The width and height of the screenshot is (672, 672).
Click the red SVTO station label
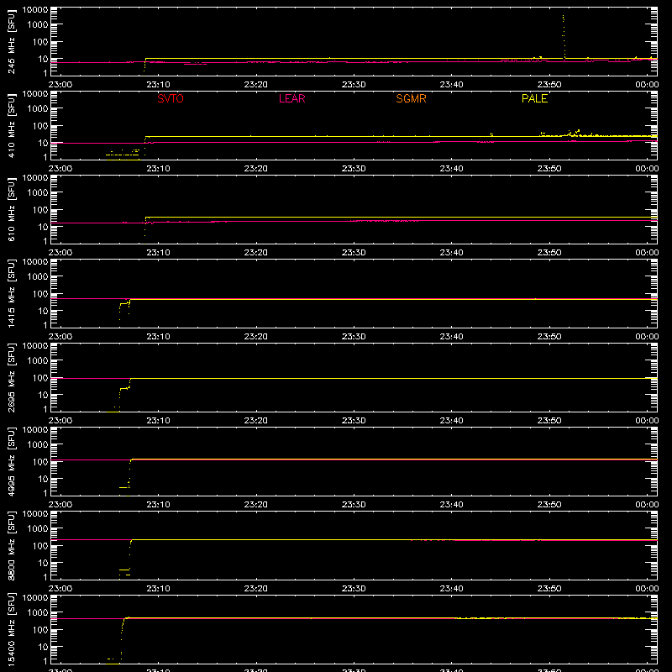point(171,98)
